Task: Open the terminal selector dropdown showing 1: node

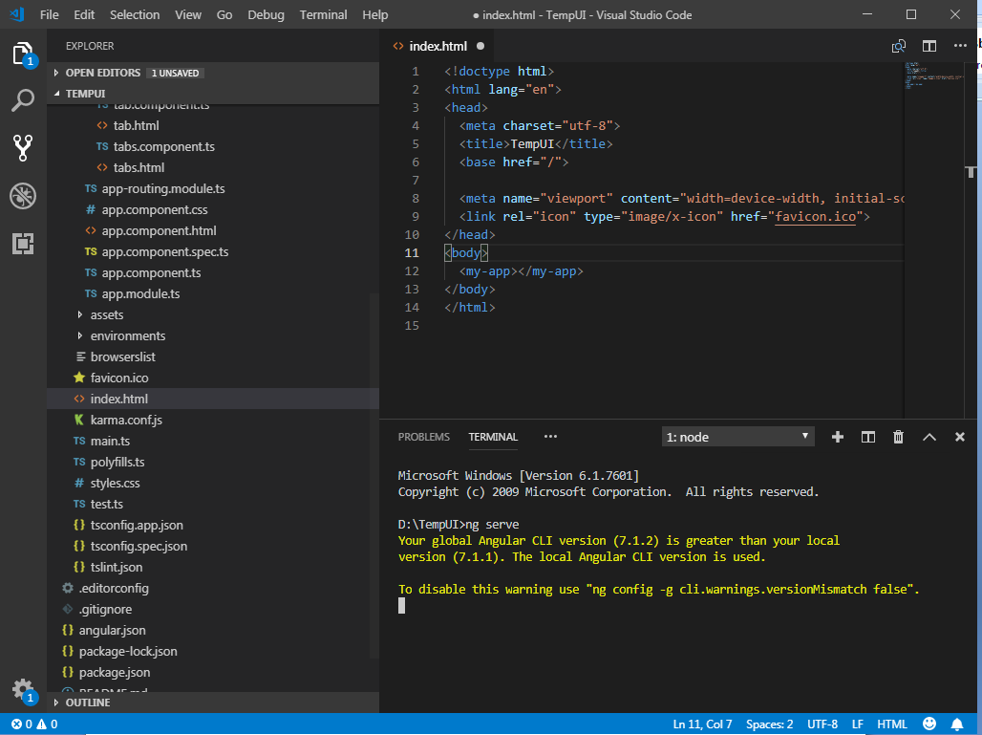Action: (x=737, y=436)
